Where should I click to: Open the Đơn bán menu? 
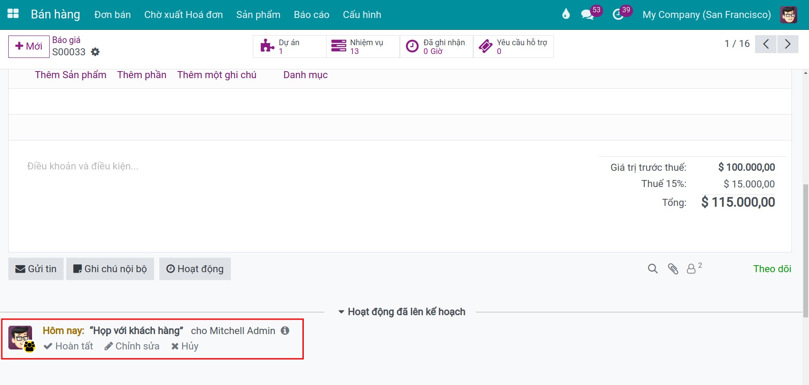point(112,14)
